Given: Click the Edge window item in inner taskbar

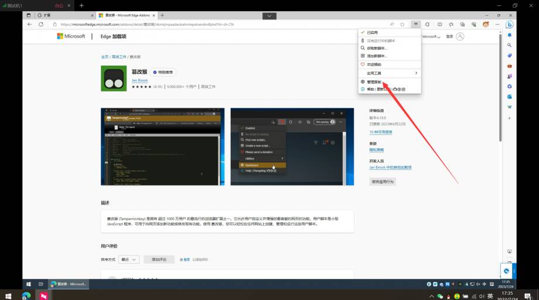Looking at the screenshot, I should click(69, 284).
